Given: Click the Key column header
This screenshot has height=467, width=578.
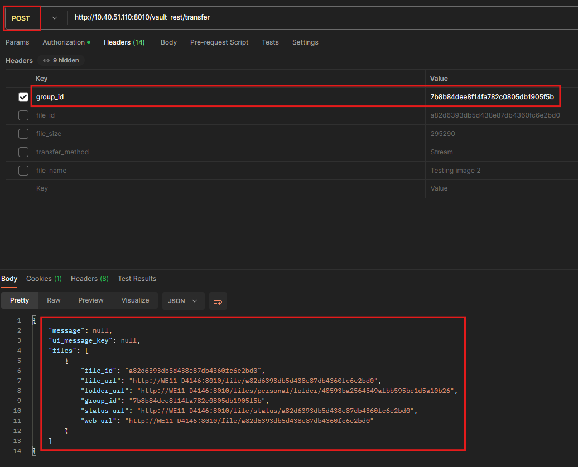Looking at the screenshot, I should (x=42, y=79).
